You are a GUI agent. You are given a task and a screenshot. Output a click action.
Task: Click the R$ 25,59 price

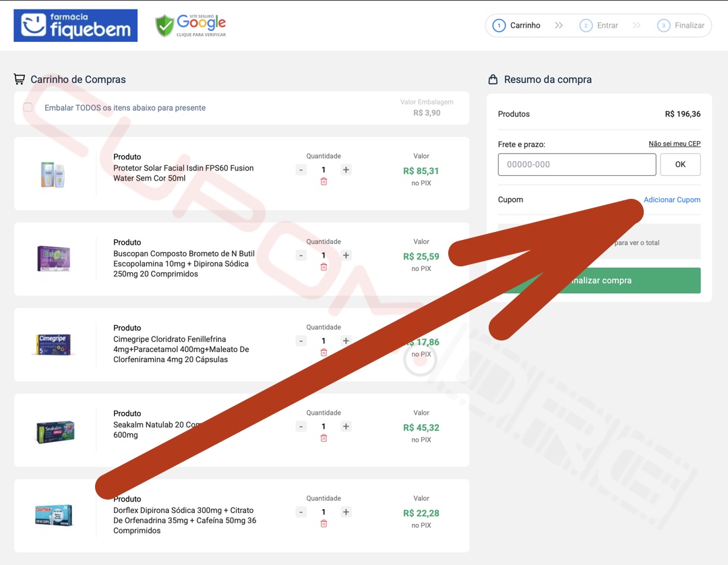tap(421, 256)
